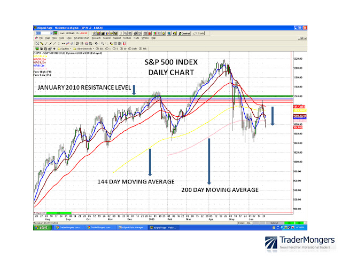Select the Daily interval option

point(133,49)
